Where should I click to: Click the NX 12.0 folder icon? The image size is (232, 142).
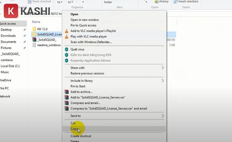[x=34, y=29]
